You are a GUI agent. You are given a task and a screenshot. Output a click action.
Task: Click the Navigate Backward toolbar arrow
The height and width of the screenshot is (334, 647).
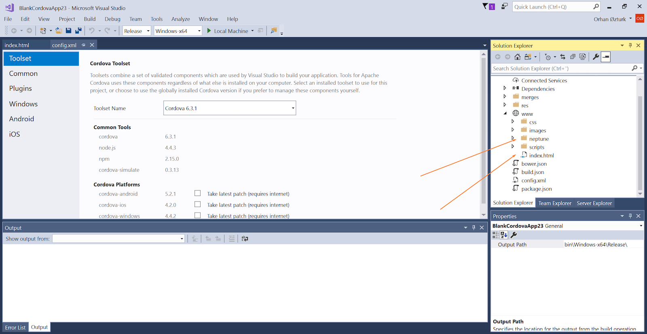pos(14,31)
